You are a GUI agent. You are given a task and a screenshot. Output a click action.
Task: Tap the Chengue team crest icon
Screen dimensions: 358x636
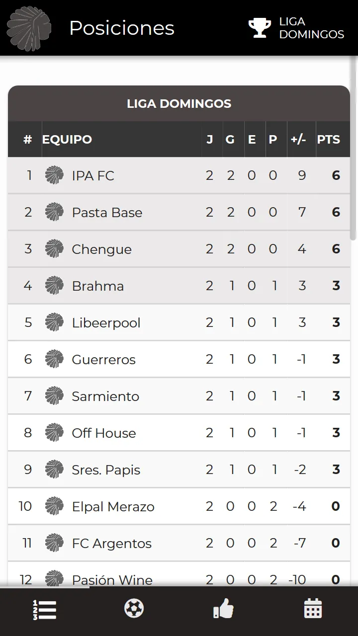click(54, 249)
